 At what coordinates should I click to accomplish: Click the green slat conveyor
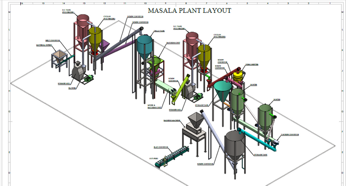coord(172,156)
